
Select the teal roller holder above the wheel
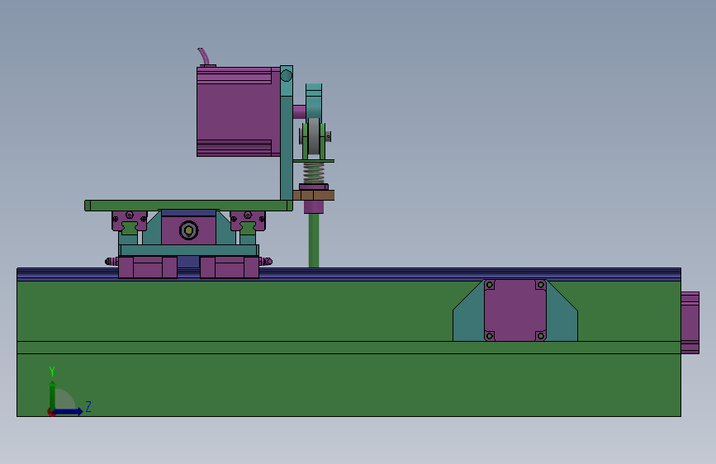pos(314,102)
